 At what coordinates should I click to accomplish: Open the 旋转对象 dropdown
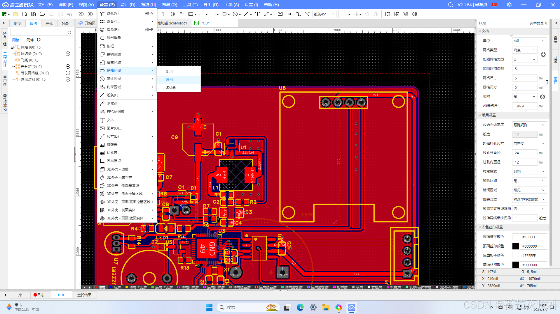pos(529,199)
